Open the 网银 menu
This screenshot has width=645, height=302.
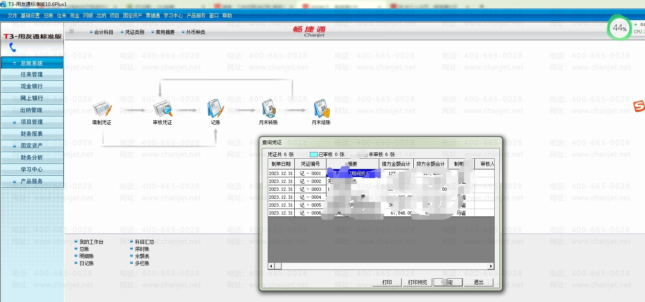tap(88, 15)
